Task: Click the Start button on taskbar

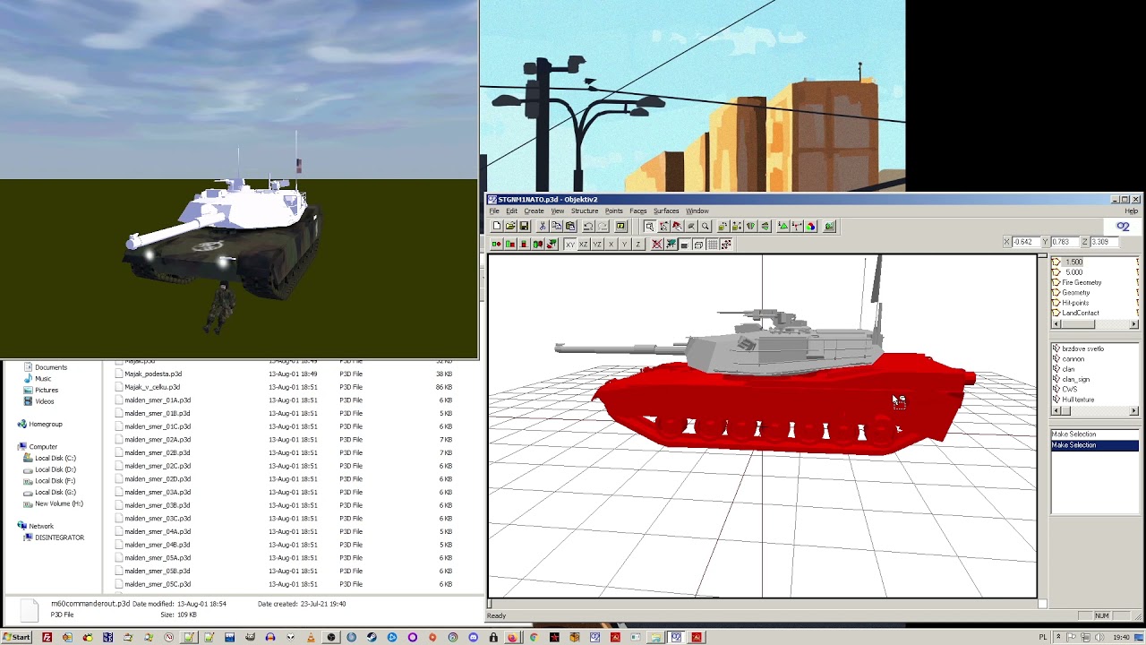Action: (x=17, y=637)
